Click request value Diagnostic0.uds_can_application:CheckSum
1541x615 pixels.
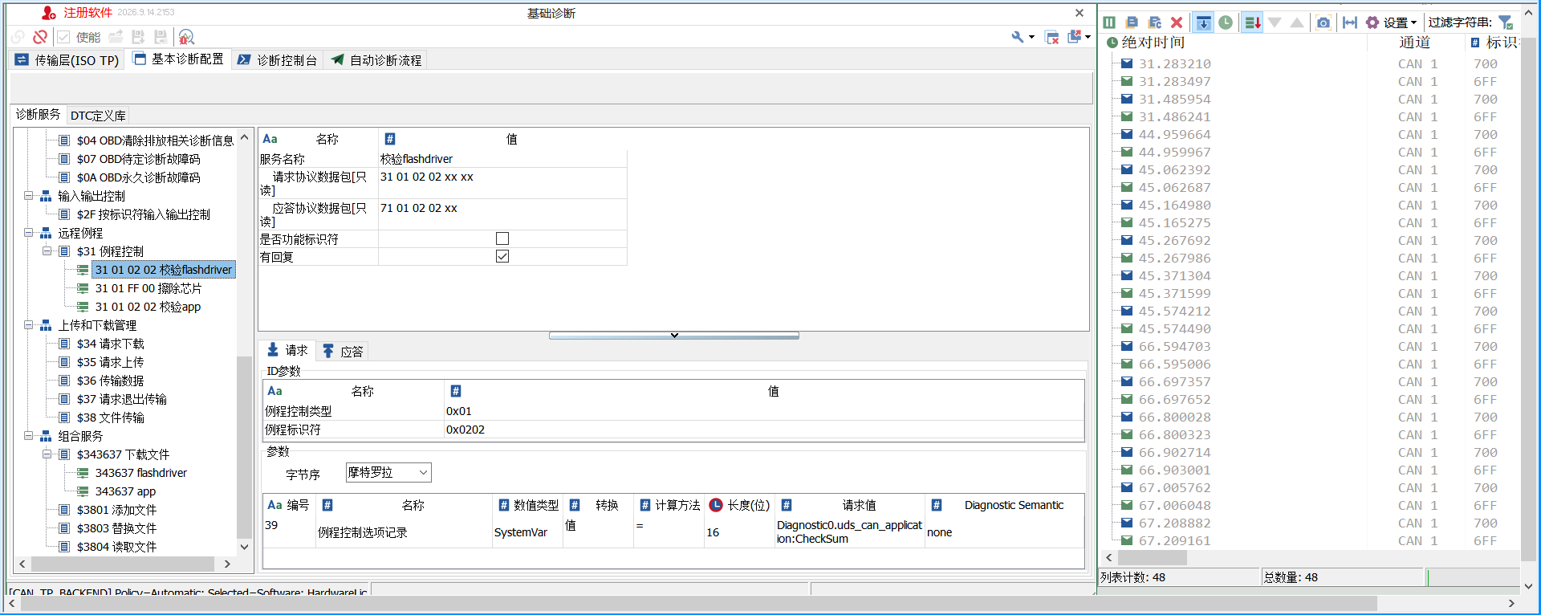pos(849,532)
